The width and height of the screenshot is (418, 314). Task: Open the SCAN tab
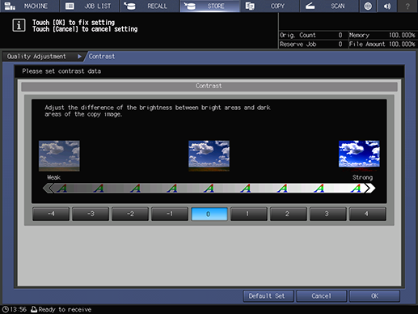[329, 6]
